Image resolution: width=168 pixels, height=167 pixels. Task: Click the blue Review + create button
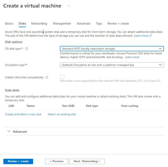(x=18, y=161)
